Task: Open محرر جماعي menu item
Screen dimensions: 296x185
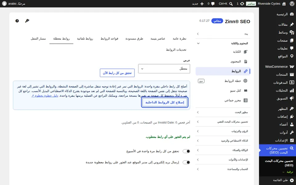Action: (223, 100)
